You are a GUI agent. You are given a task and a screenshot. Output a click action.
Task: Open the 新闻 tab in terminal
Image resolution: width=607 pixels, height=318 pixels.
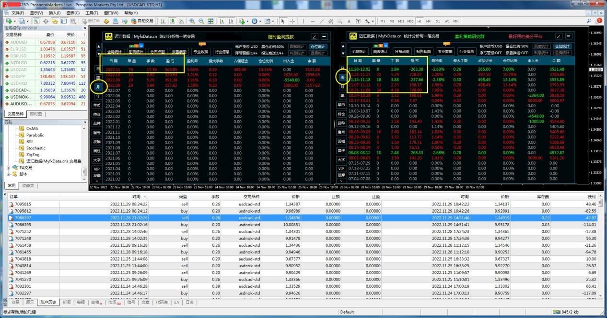click(x=66, y=302)
